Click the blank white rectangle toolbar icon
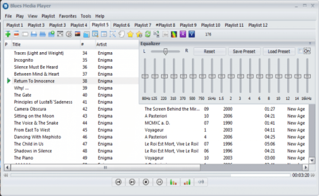Screen dimensions: 319x196 [25, 34]
